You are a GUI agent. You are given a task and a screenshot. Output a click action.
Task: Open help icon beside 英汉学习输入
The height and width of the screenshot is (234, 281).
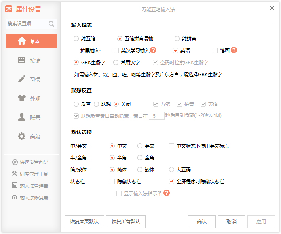click(153, 50)
